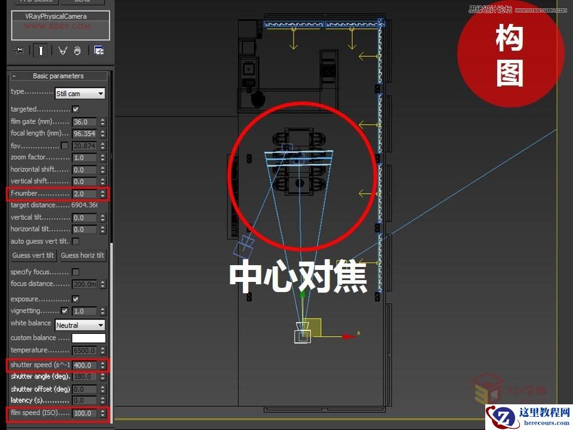Click the Guess horiz tilt button
This screenshot has height=430, width=573.
[x=82, y=256]
